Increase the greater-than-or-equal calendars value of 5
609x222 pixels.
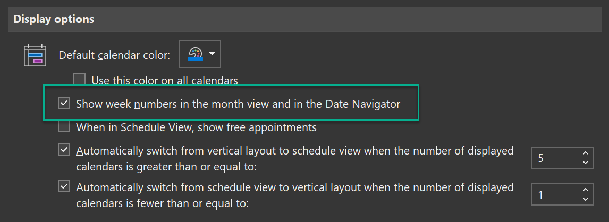coord(585,153)
